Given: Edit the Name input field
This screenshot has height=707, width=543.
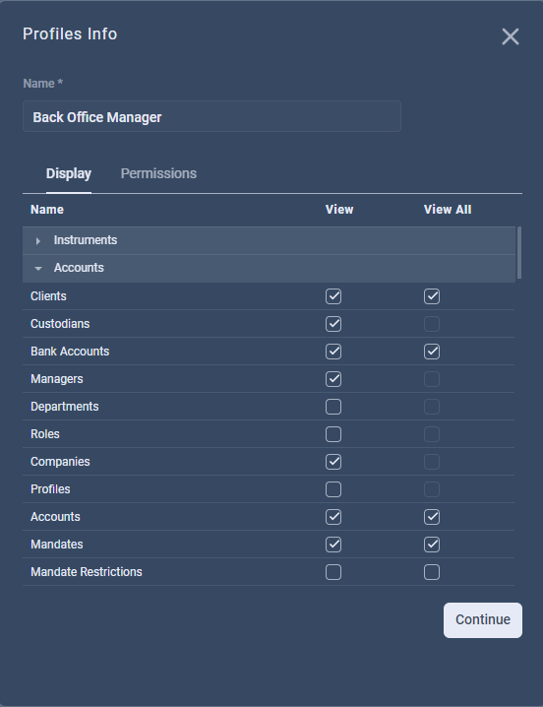Looking at the screenshot, I should tap(211, 117).
